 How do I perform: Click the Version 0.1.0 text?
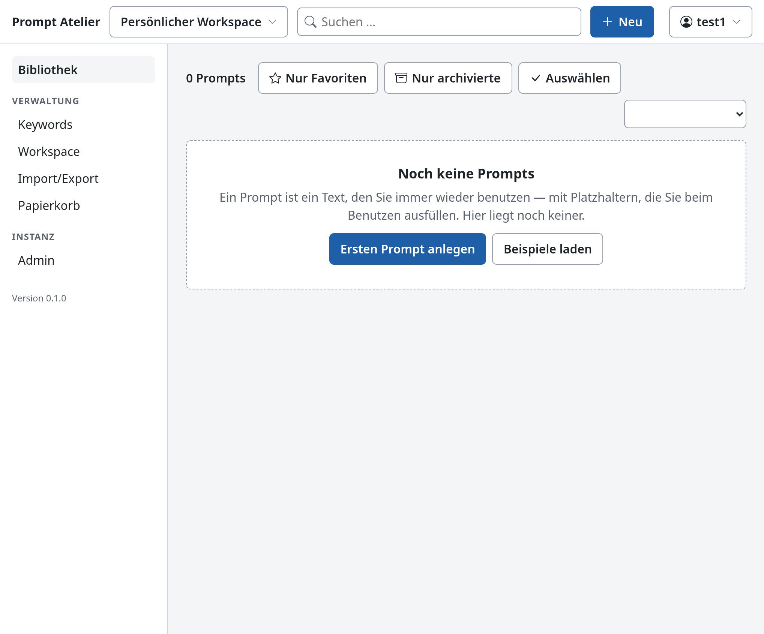point(39,298)
